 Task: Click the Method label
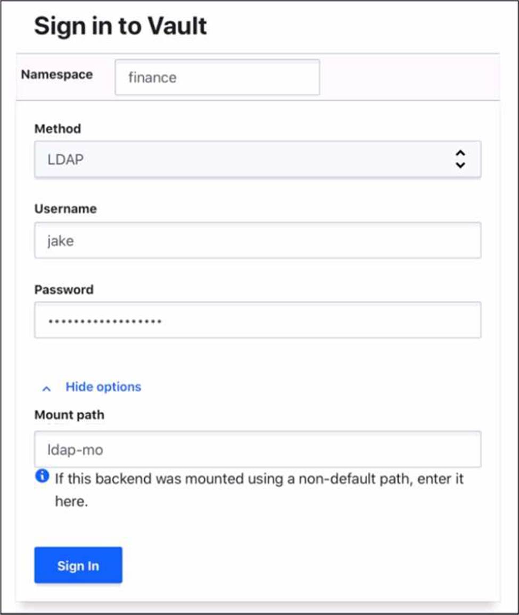[57, 129]
